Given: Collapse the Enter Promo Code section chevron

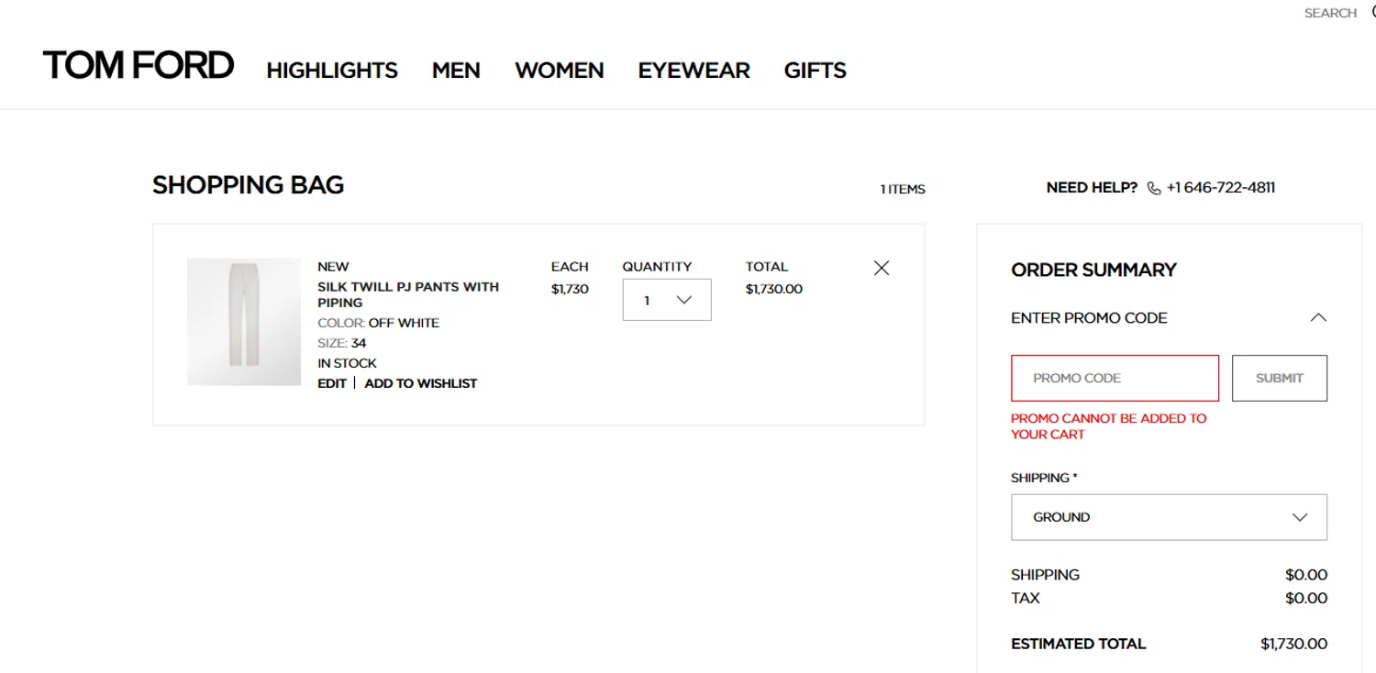Looking at the screenshot, I should click(x=1318, y=317).
